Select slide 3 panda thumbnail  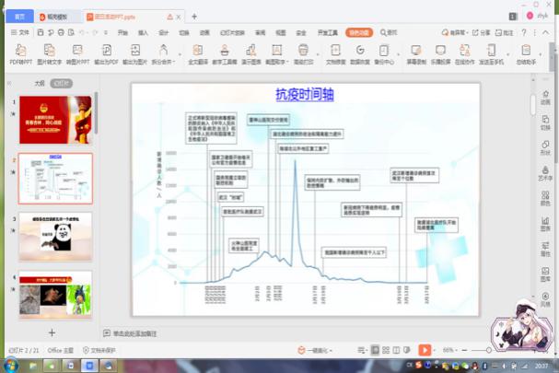pos(55,237)
